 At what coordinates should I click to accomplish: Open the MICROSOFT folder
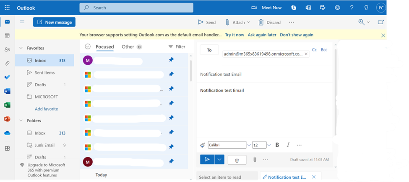coord(44,97)
